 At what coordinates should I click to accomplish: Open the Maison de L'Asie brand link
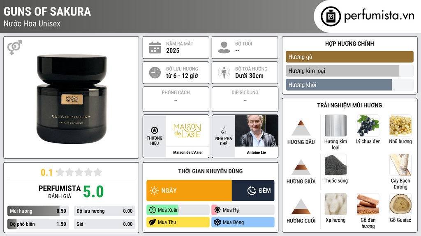click(187, 152)
